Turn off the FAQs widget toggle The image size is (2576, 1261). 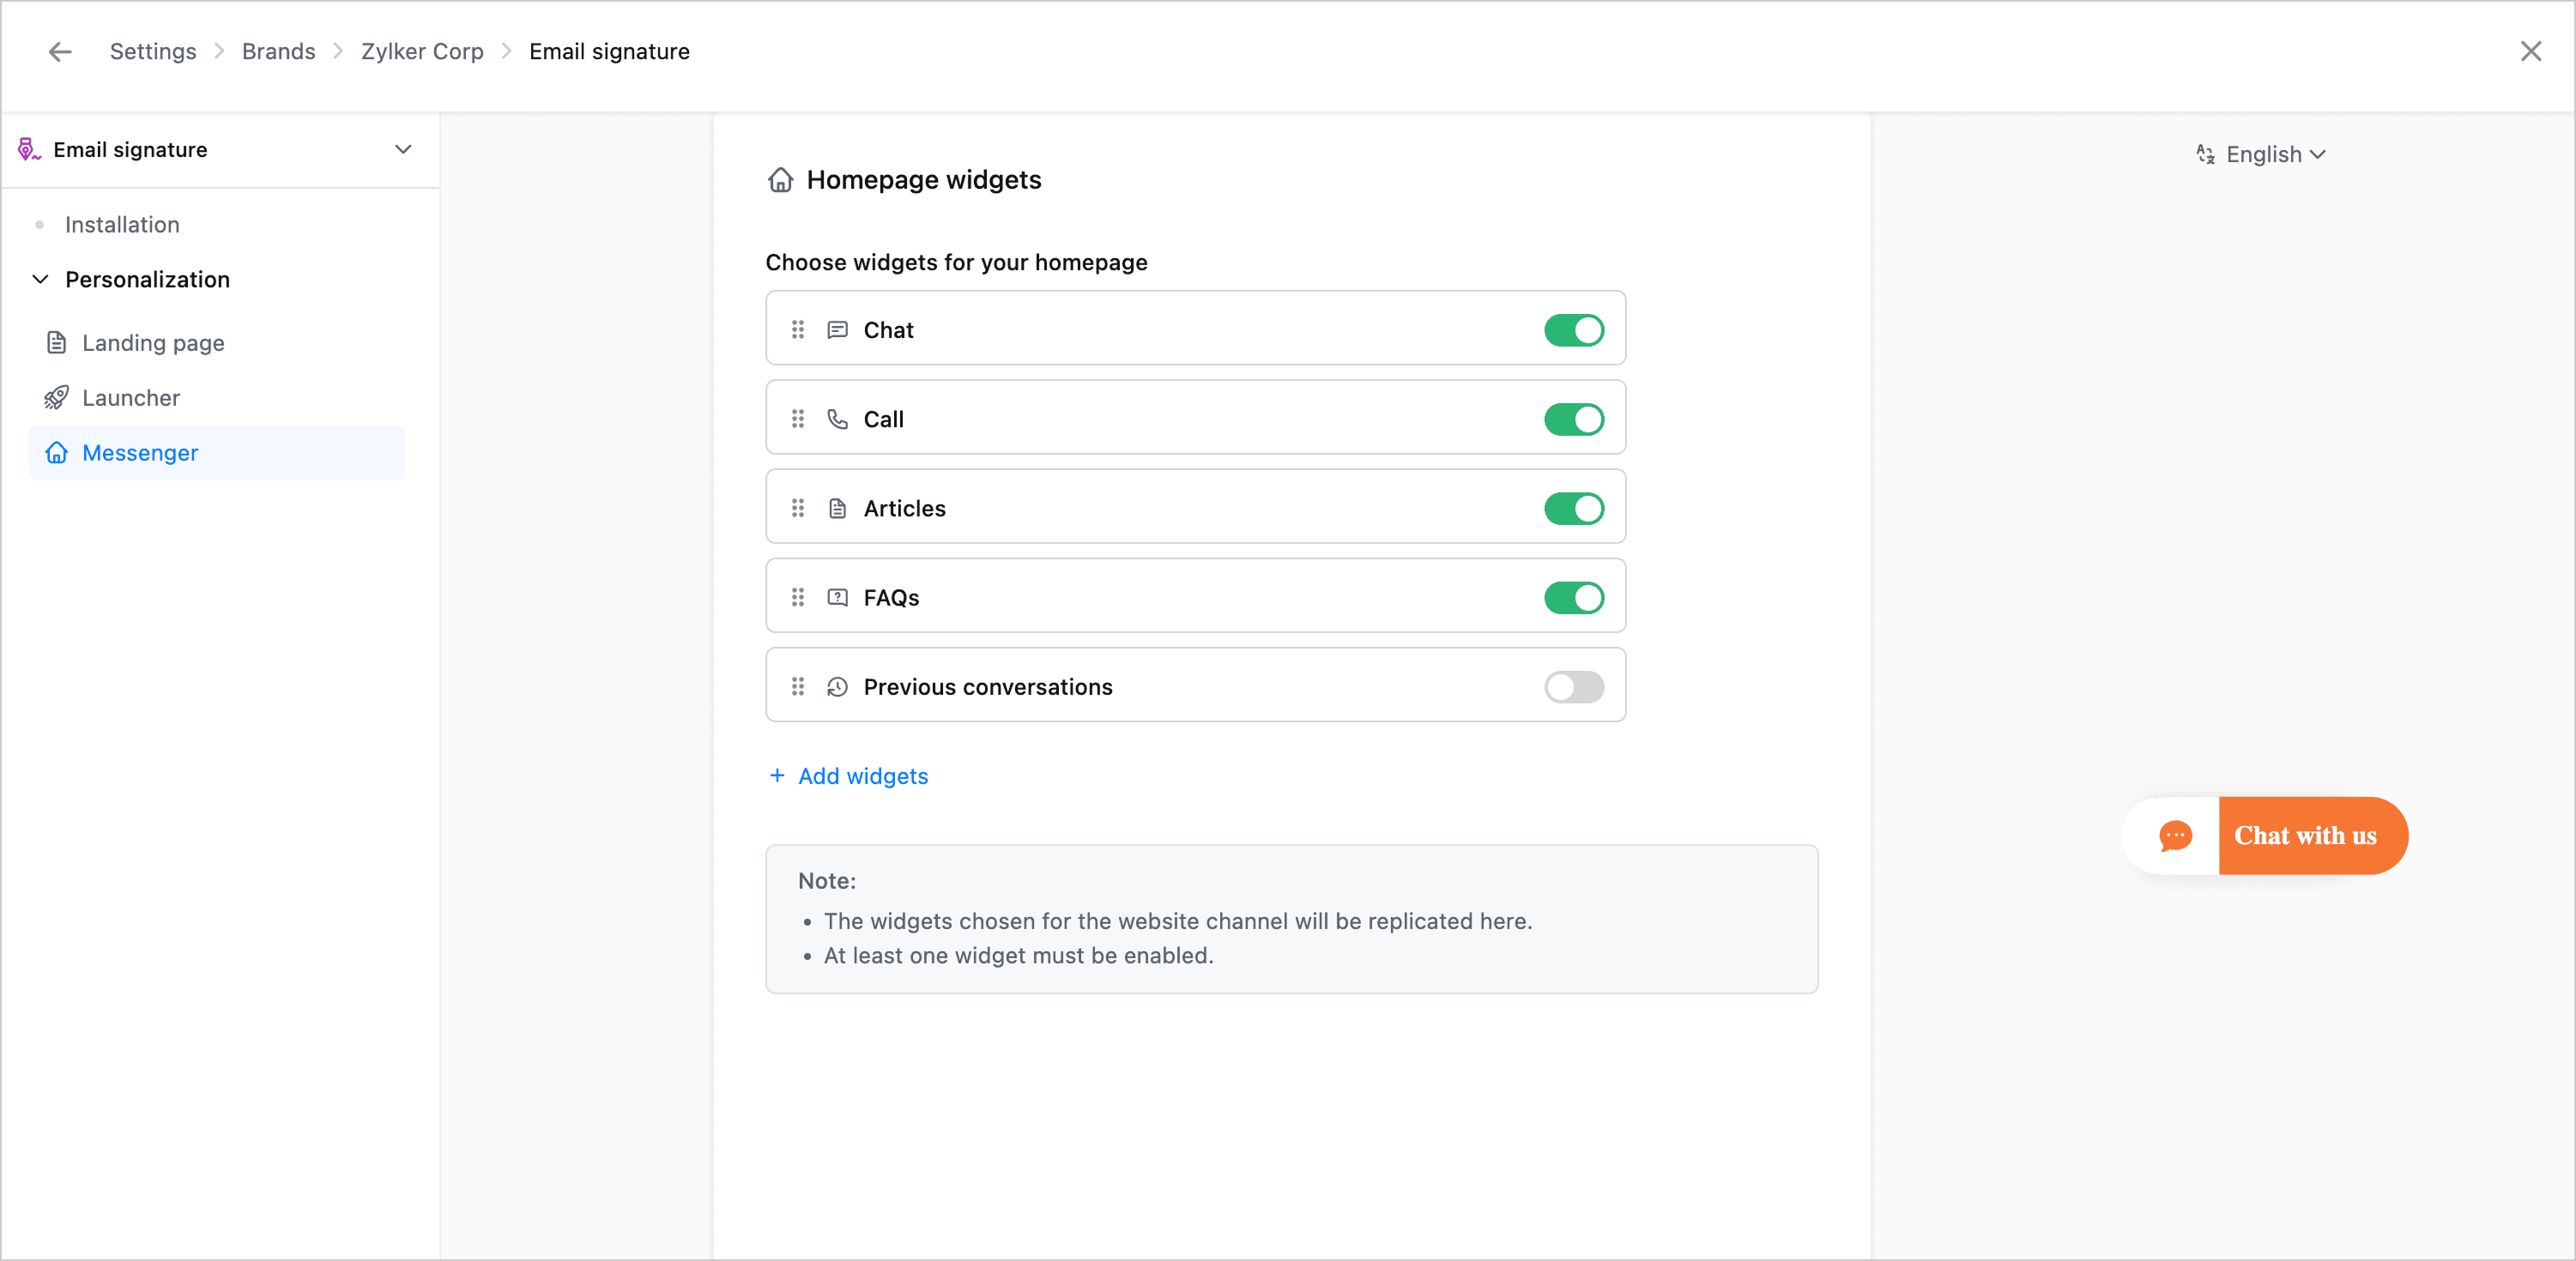[x=1573, y=598]
